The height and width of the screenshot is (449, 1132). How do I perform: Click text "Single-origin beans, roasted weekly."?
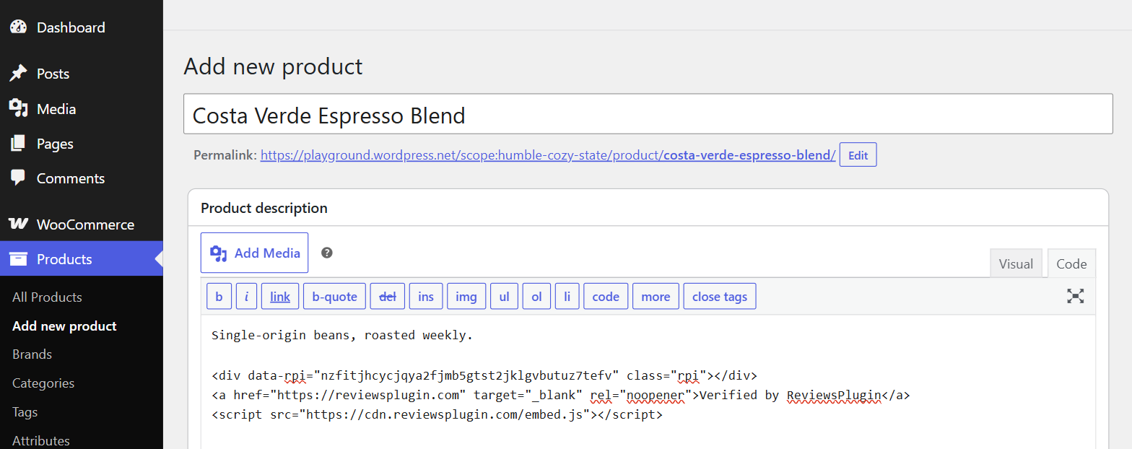[x=342, y=335]
